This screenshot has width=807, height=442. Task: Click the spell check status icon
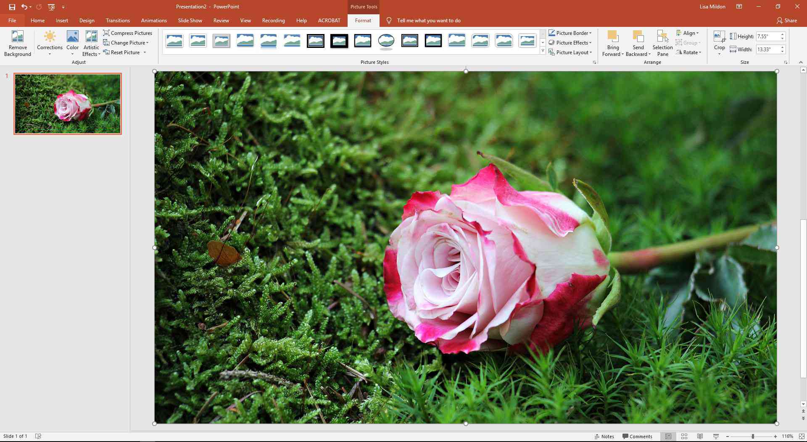(38, 436)
